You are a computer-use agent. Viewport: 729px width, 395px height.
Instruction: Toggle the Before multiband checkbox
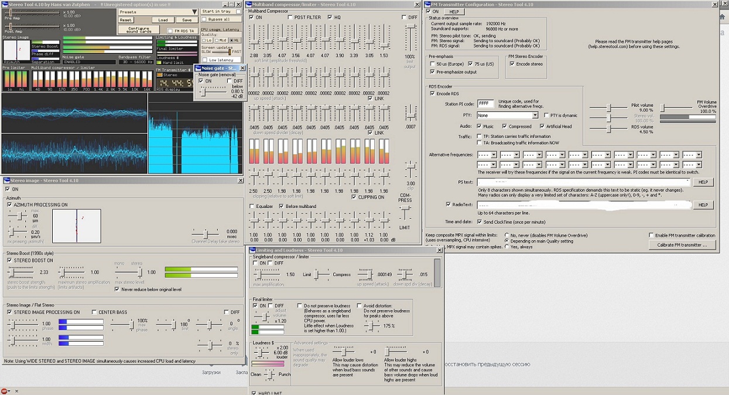click(282, 206)
